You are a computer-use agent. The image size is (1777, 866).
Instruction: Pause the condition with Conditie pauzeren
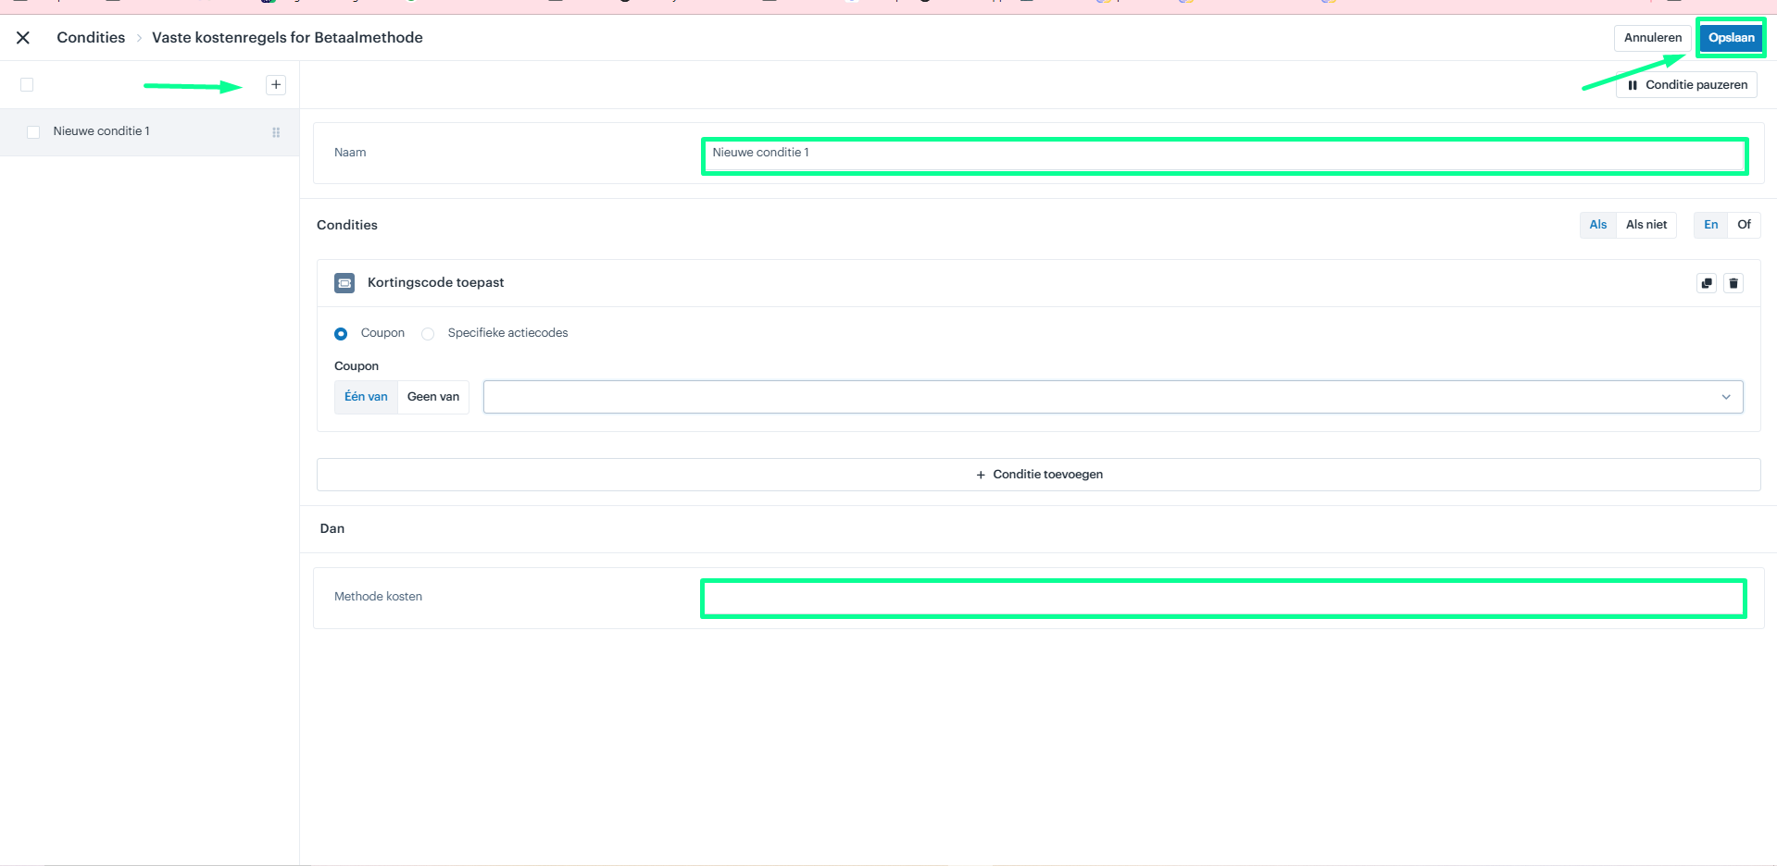click(1686, 85)
